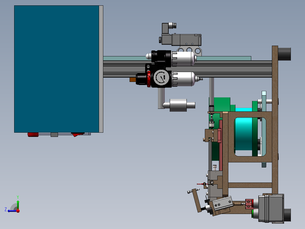
Task: Click the blue Z axis of the triad
Action: [12, 211]
